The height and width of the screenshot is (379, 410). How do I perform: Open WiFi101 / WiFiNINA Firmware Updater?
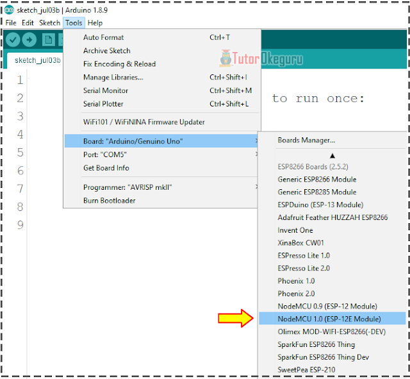[161, 122]
